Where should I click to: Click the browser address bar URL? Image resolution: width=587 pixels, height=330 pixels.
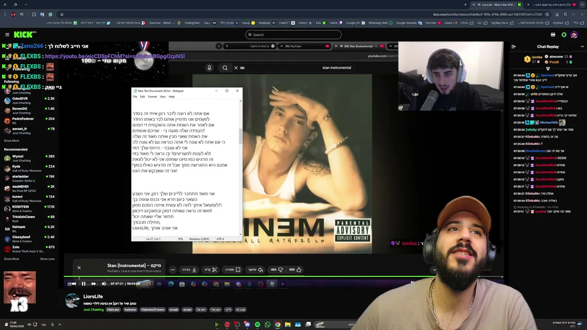tap(487, 14)
